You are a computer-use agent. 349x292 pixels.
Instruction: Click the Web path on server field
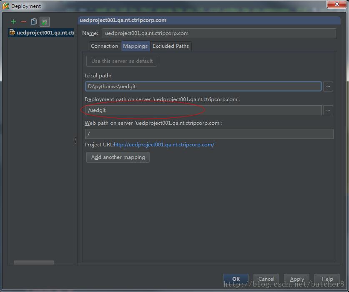coord(209,134)
